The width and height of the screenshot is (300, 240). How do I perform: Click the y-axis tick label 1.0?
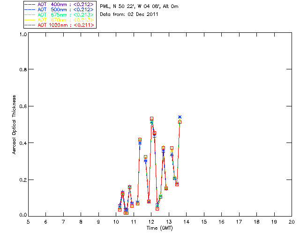[x=22, y=35]
